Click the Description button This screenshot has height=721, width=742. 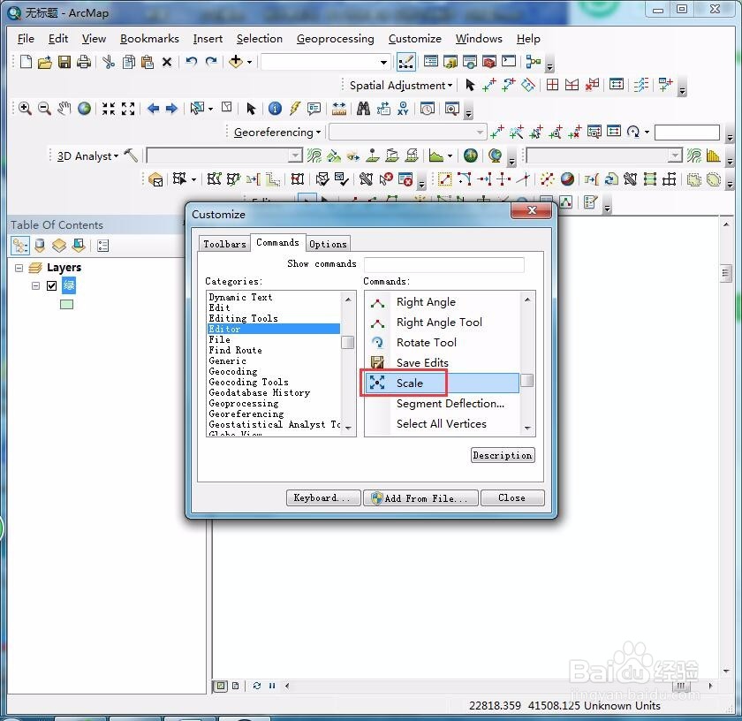point(503,455)
